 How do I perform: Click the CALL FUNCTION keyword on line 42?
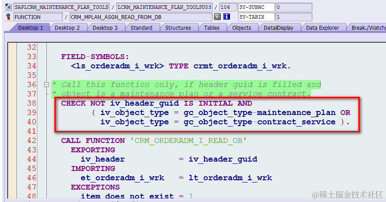pos(93,140)
